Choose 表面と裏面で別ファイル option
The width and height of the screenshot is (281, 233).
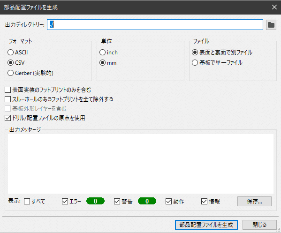click(195, 53)
